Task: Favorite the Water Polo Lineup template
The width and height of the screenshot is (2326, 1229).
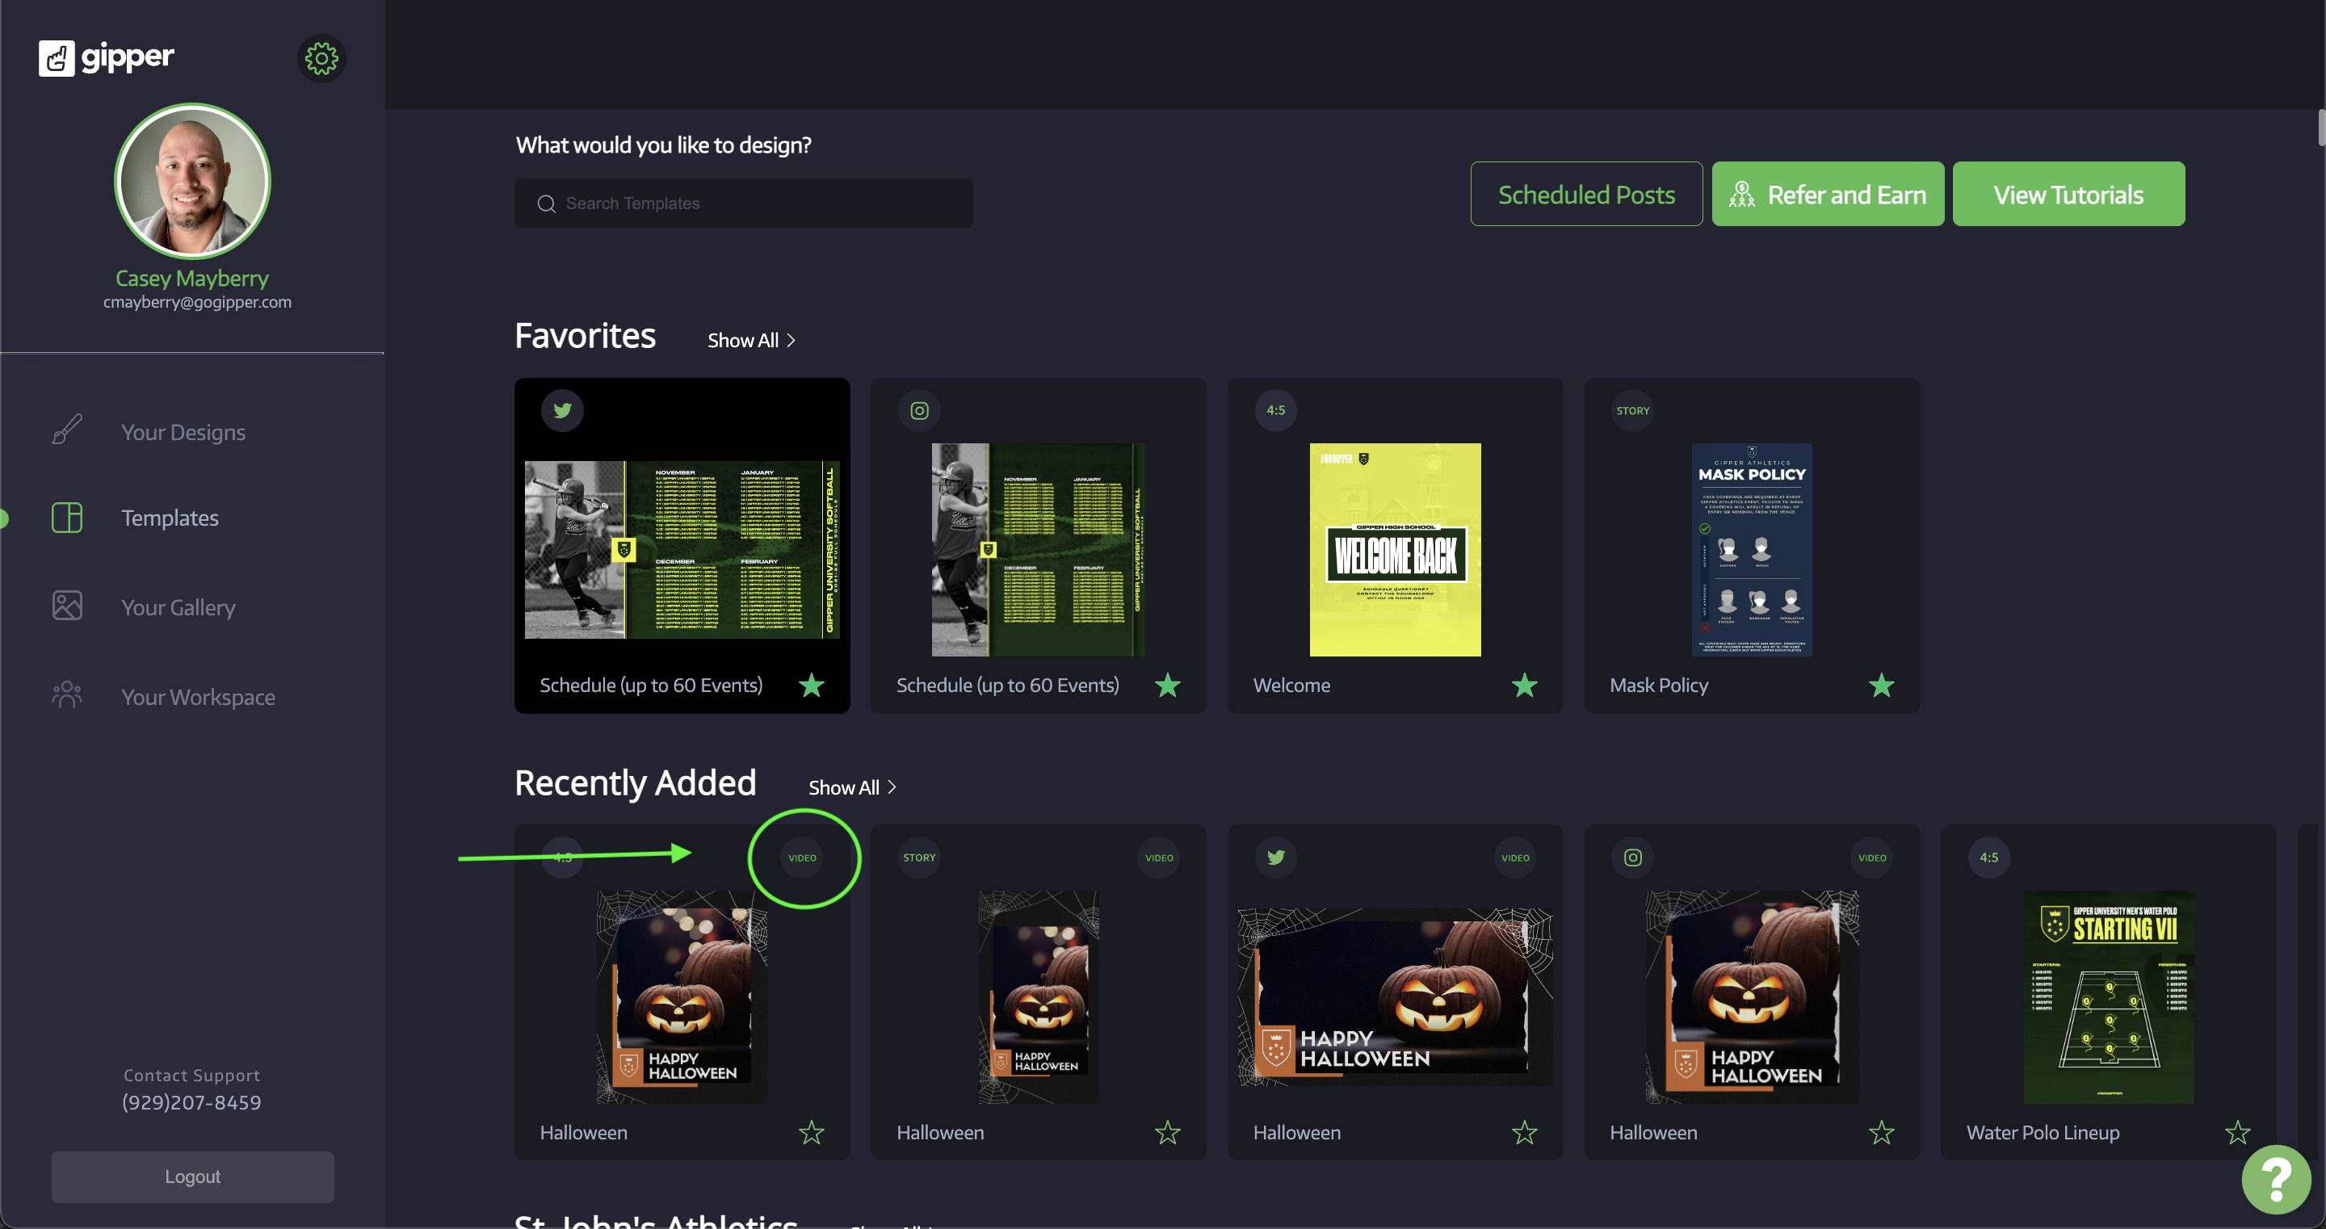Action: [x=2237, y=1132]
